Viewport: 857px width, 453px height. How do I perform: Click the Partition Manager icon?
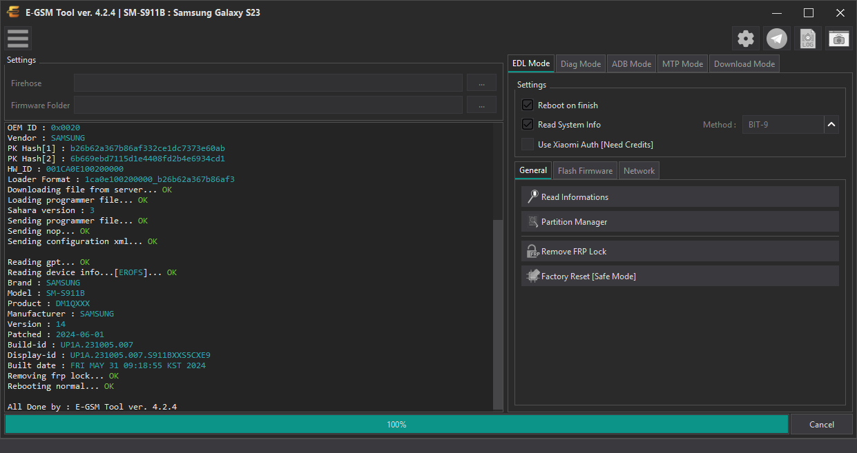(533, 221)
